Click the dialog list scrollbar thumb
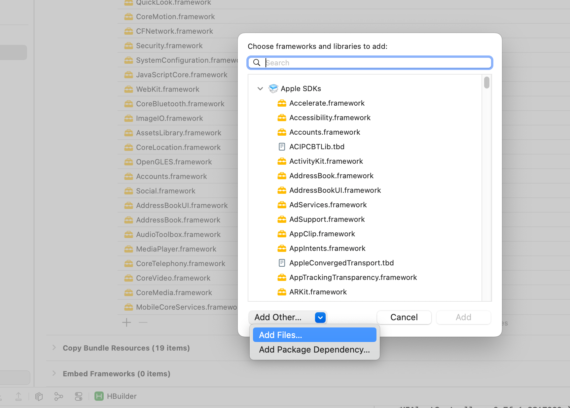 (x=487, y=83)
